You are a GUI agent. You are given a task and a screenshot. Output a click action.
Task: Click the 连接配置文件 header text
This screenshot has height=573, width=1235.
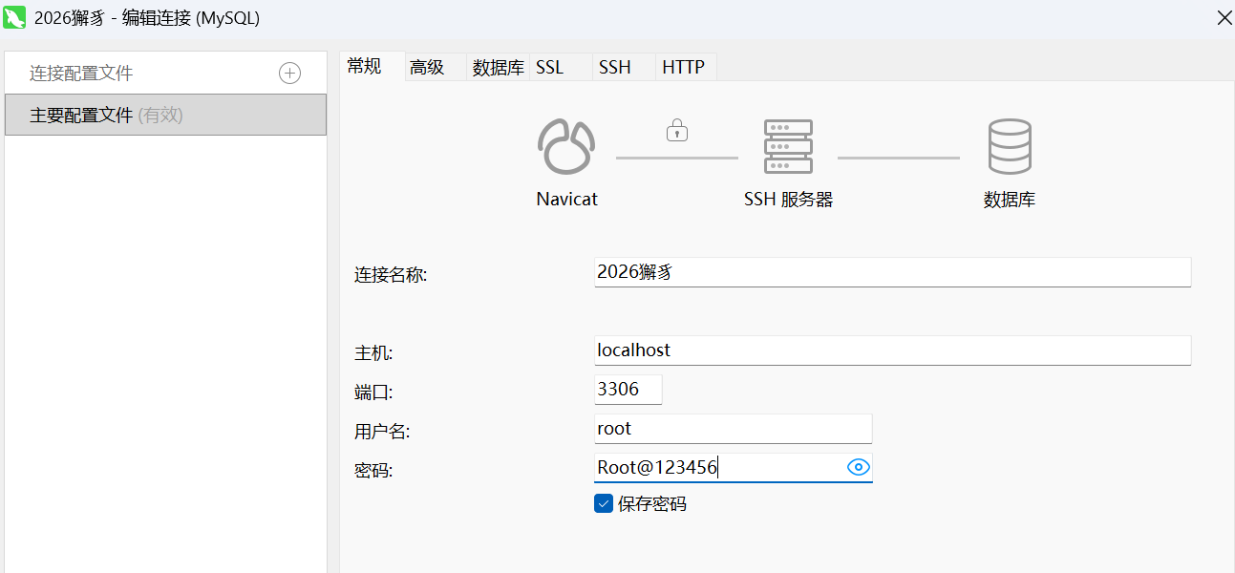(x=81, y=74)
